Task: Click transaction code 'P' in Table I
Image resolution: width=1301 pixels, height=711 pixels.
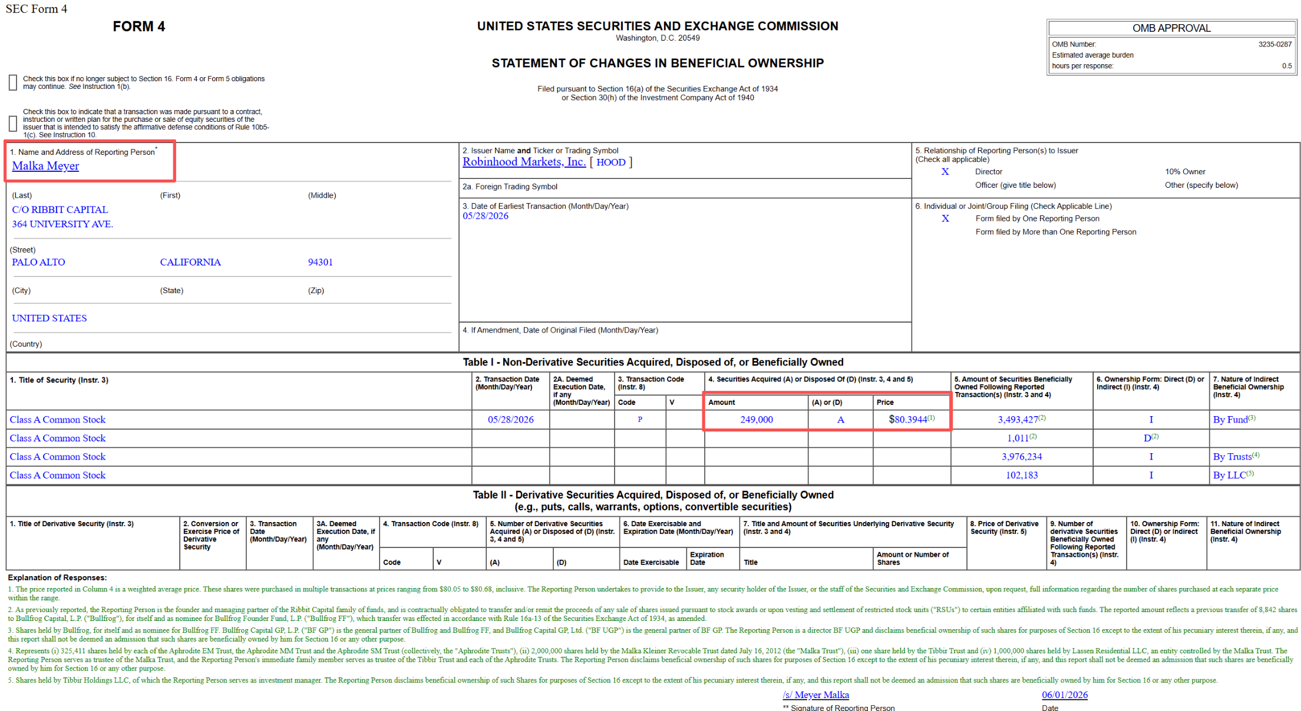Action: tap(640, 420)
